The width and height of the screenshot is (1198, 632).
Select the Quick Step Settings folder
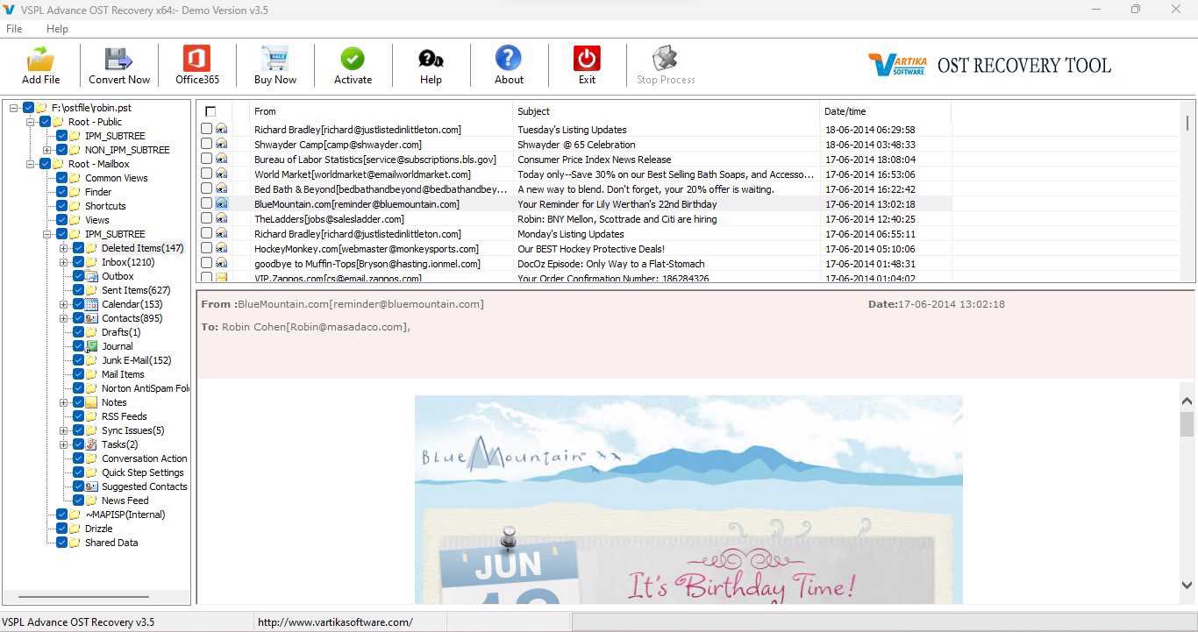click(x=142, y=472)
